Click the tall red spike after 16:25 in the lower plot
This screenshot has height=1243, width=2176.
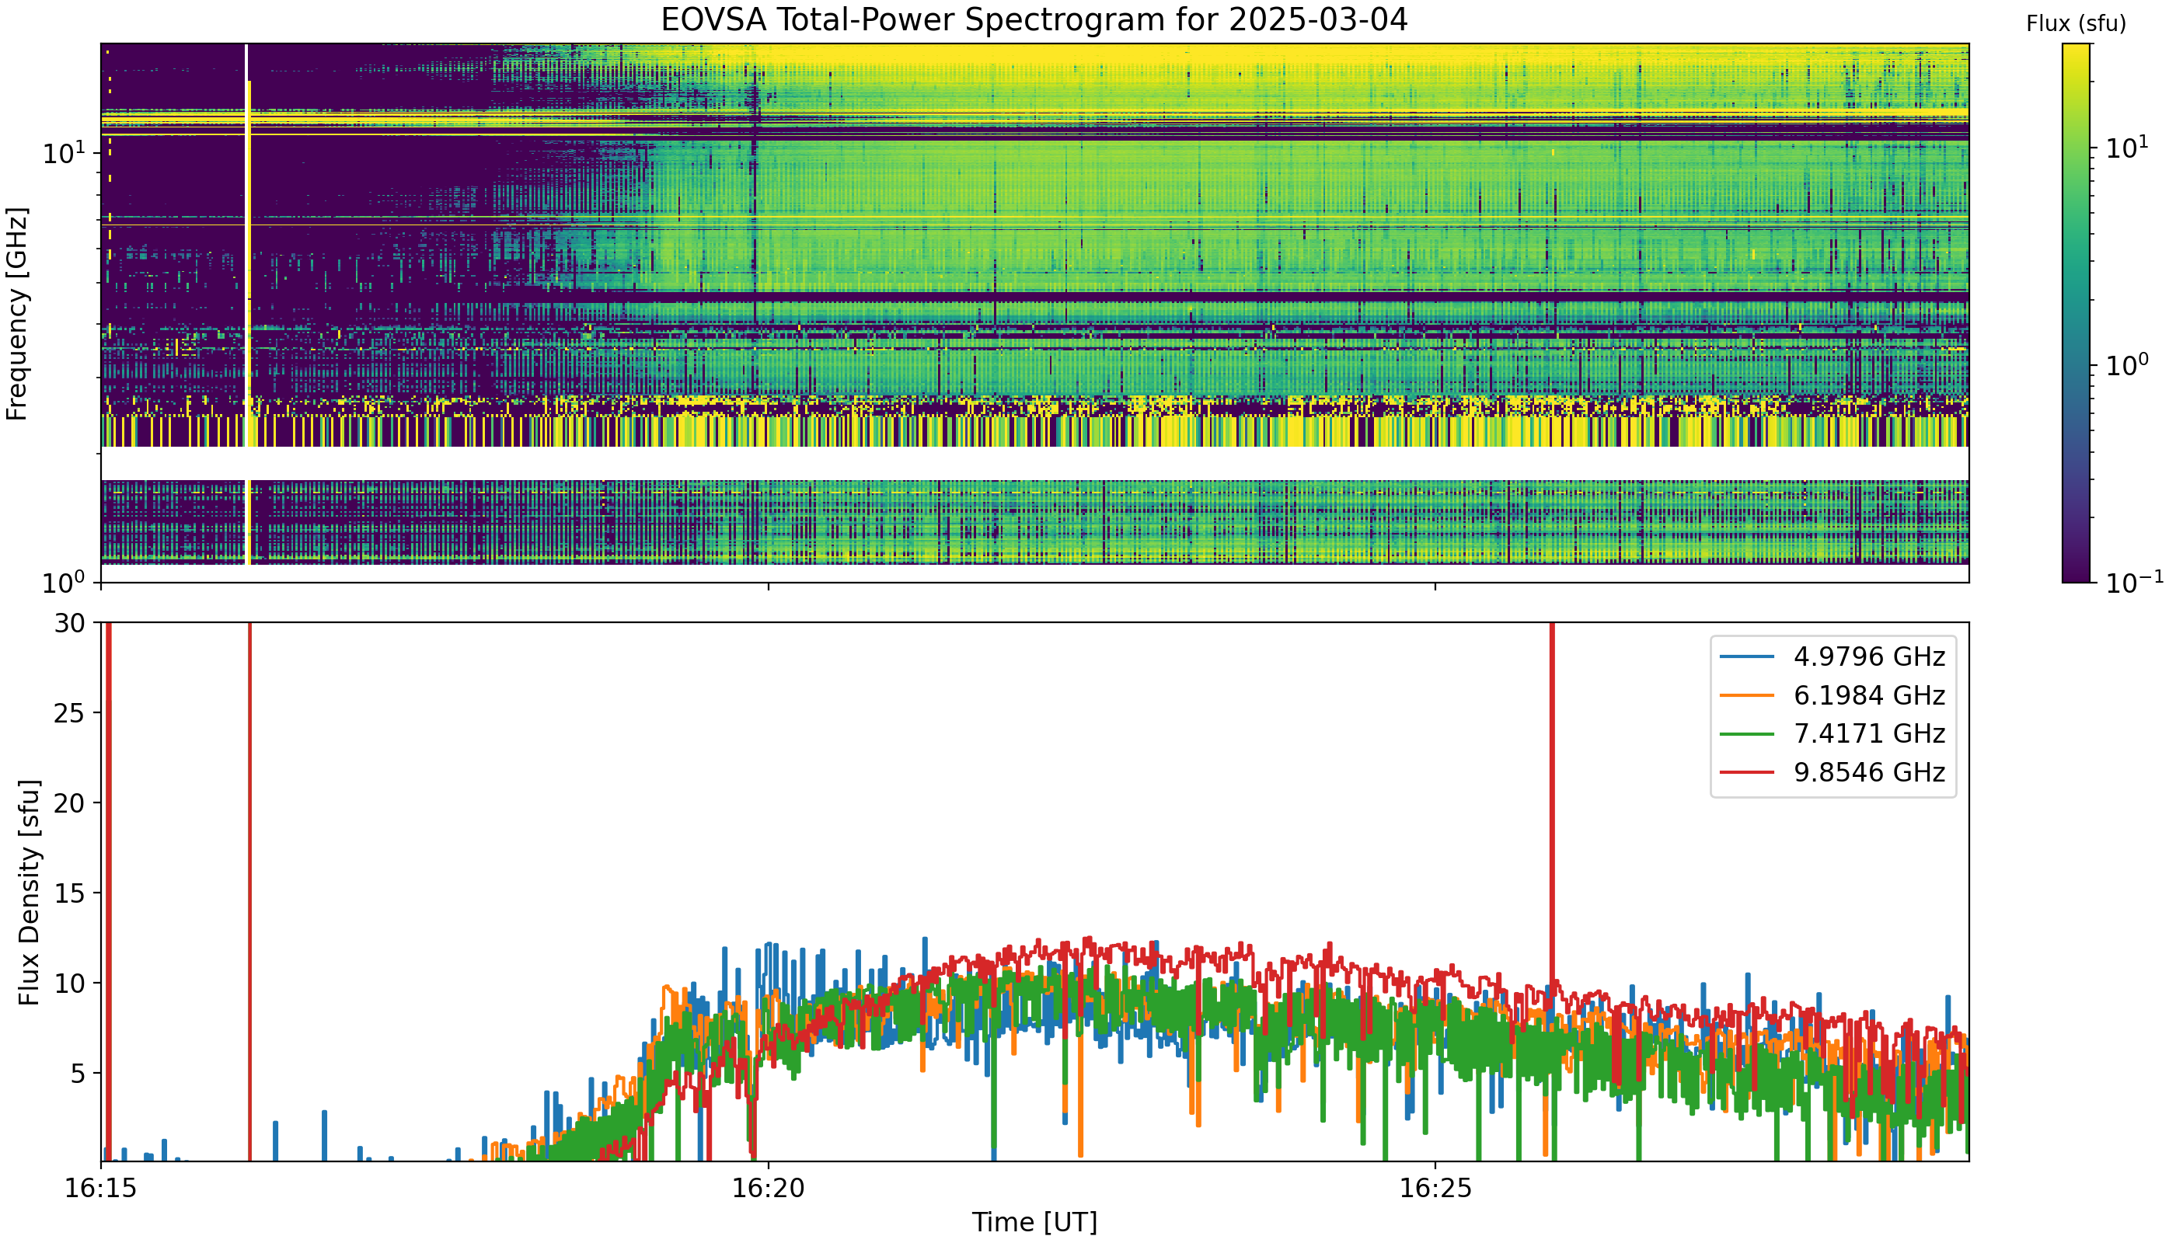point(1552,803)
